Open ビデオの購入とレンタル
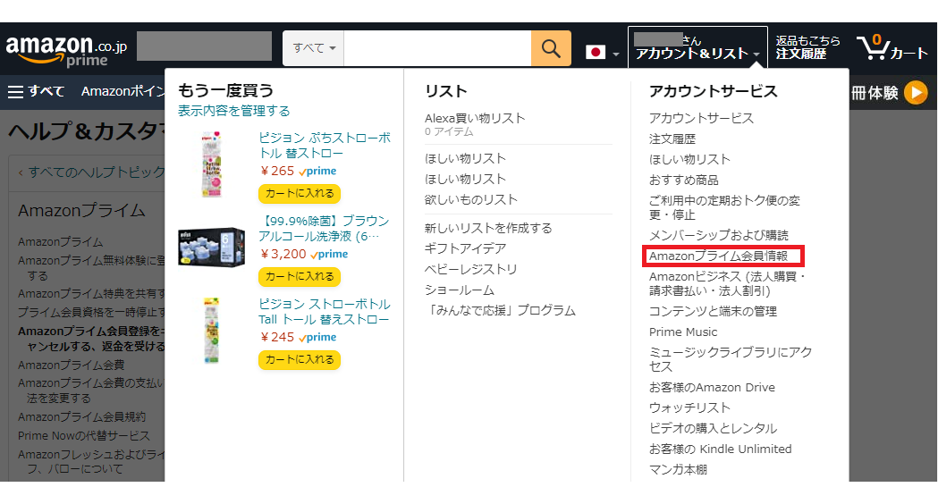 713,429
